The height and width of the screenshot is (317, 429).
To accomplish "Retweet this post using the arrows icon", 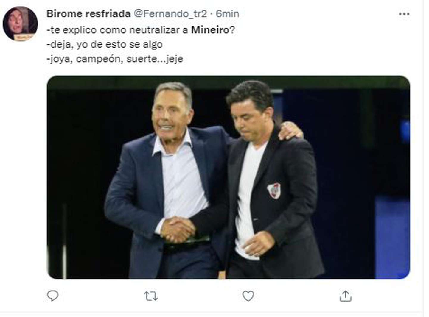I will (151, 296).
